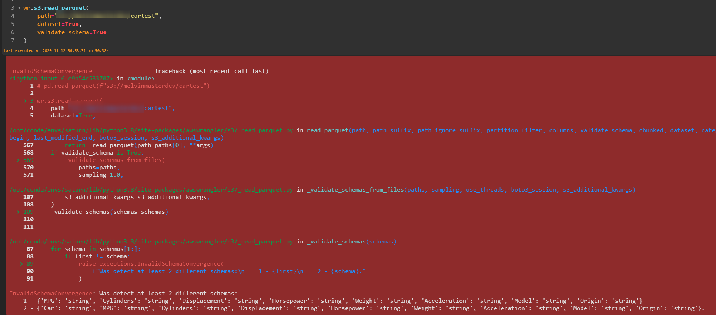This screenshot has width=716, height=315.
Task: Click "begin, last_modified_end, boto3_session, s3_additional_kwargs)" signature line
Action: [x=117, y=138]
